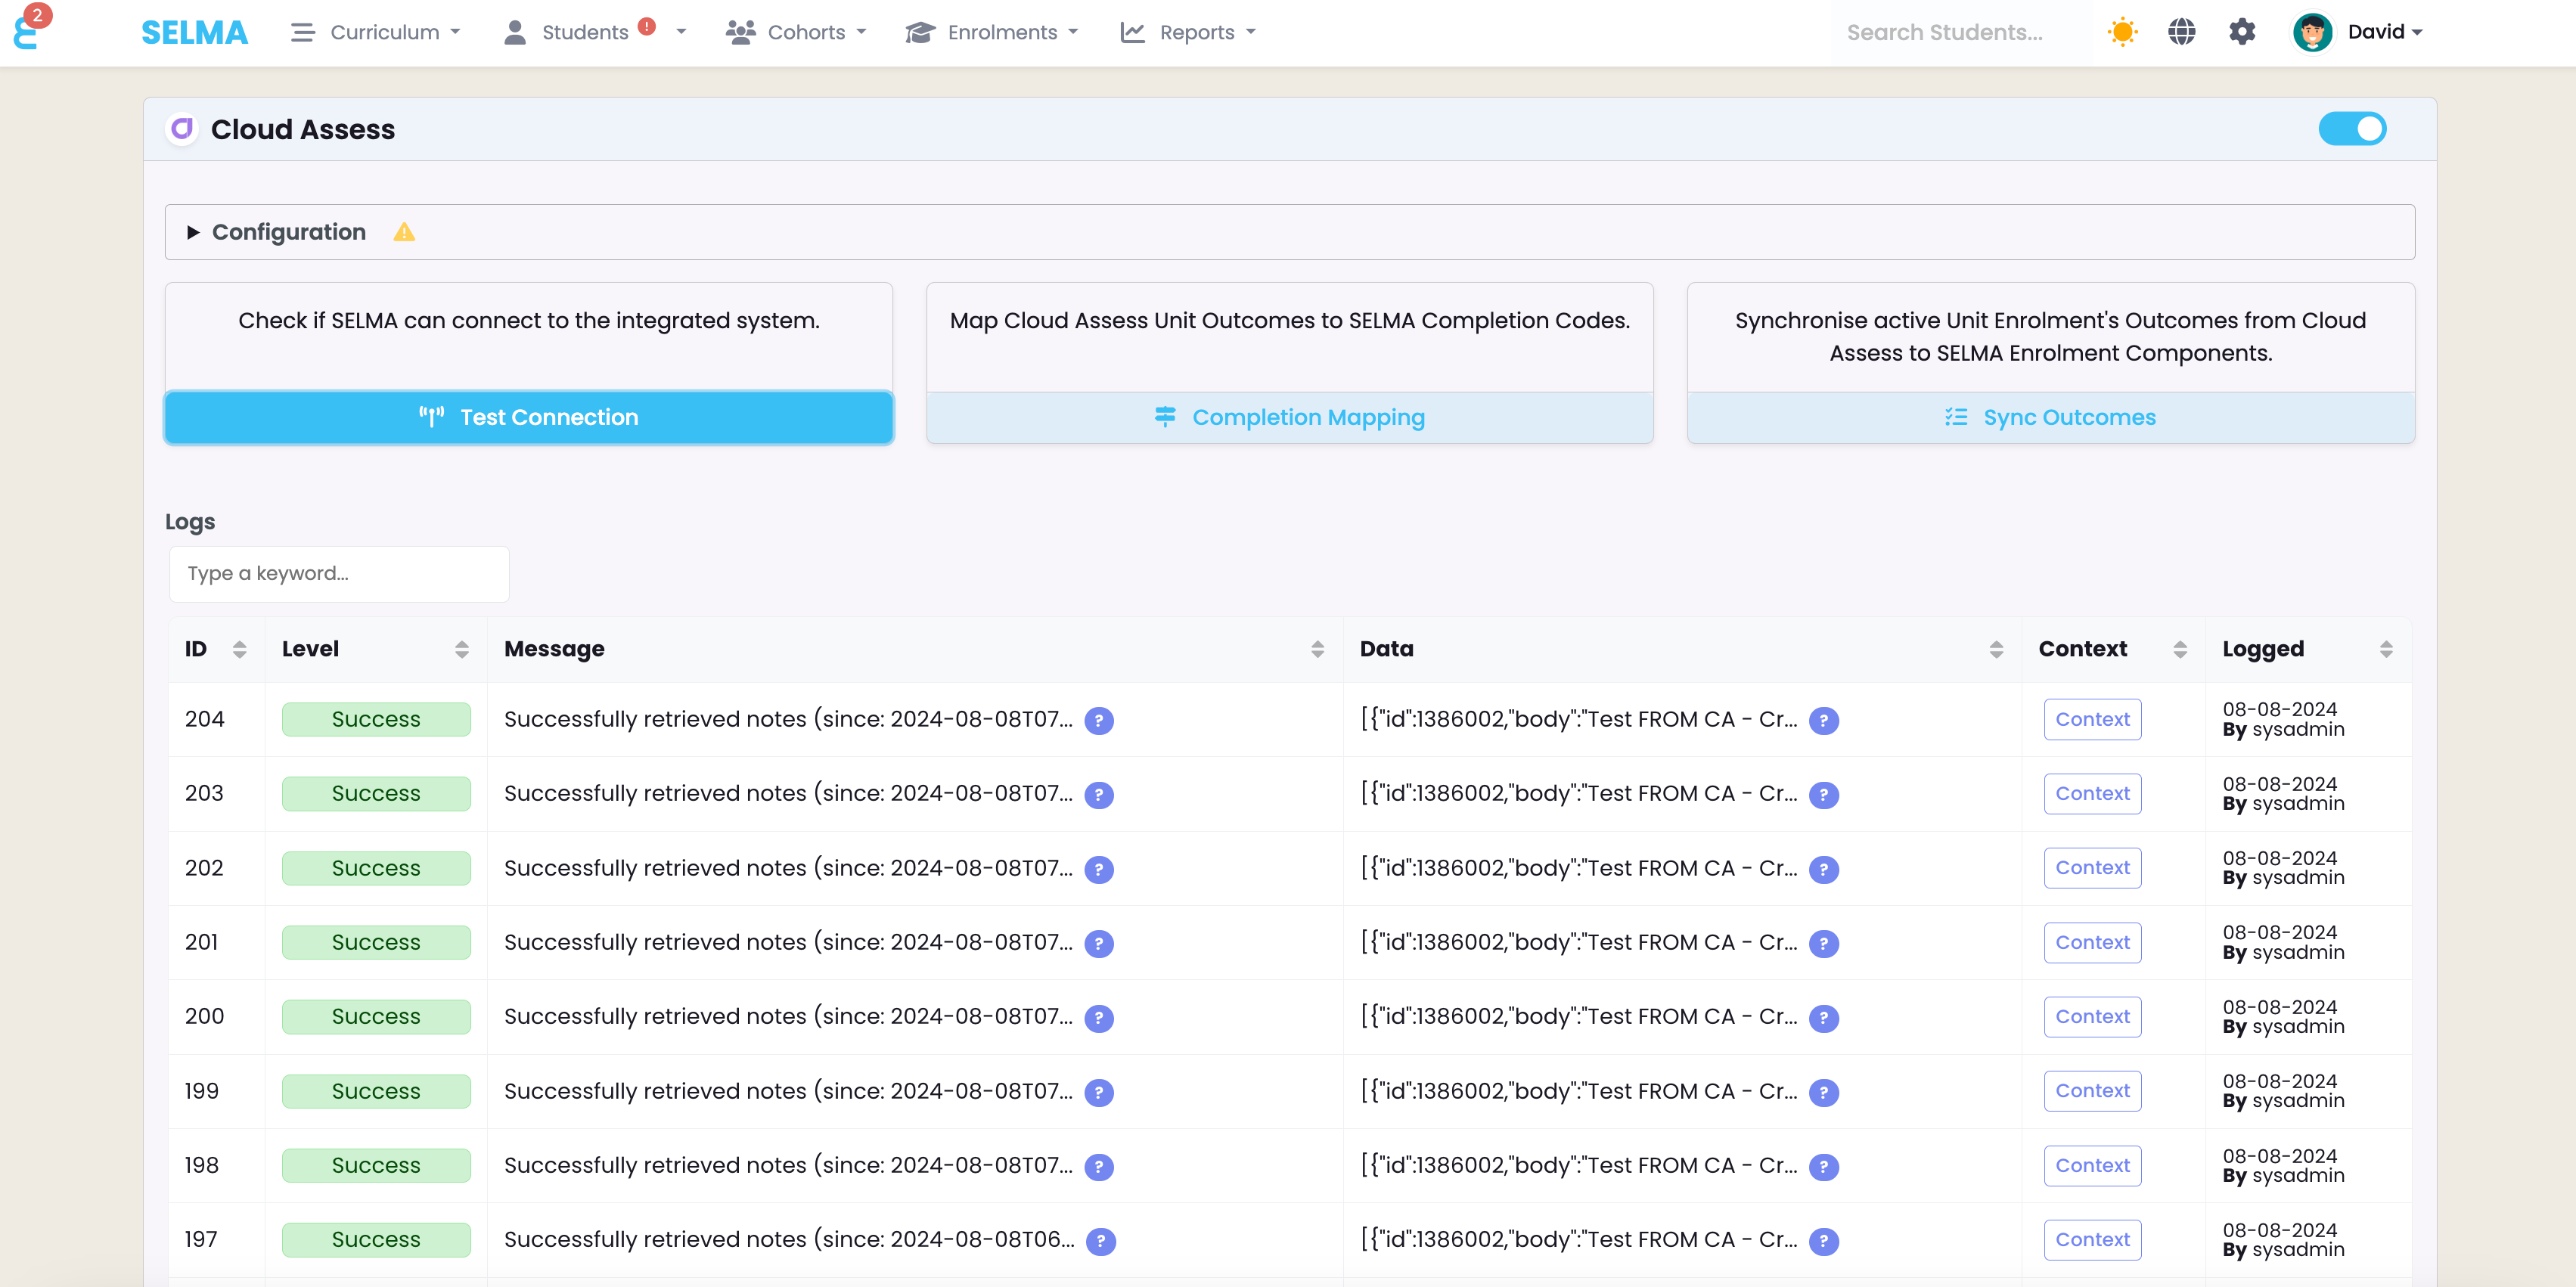Click data help icon for log 203
Image resolution: width=2576 pixels, height=1287 pixels.
[x=1823, y=795]
